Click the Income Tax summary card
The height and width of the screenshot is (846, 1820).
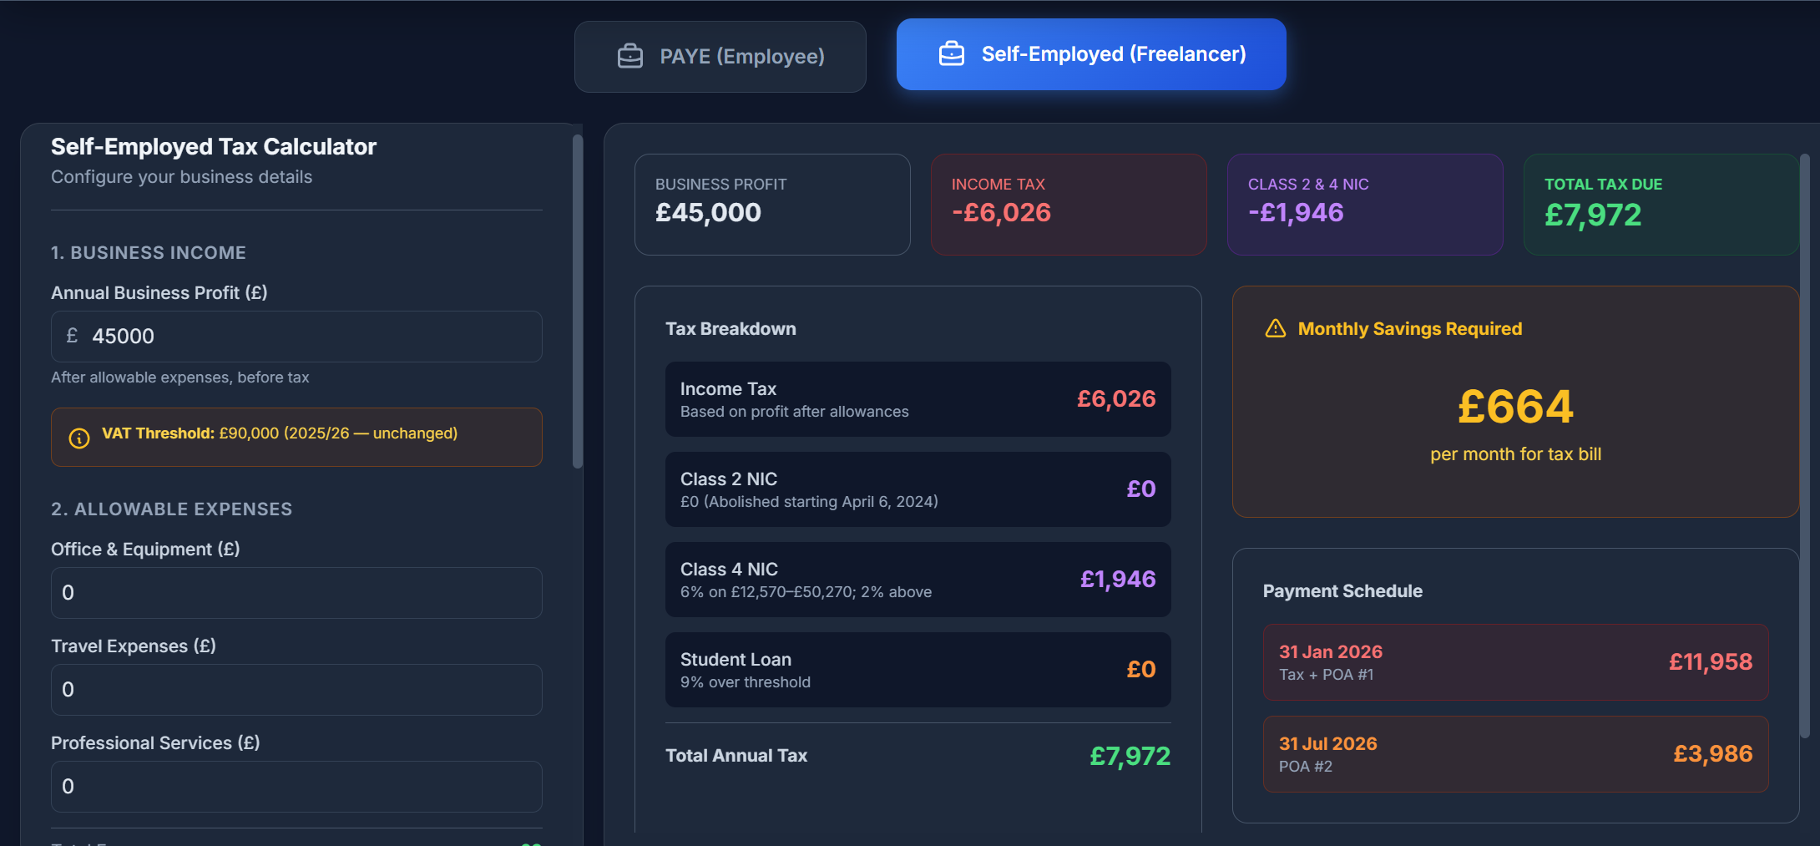pyautogui.click(x=1068, y=204)
